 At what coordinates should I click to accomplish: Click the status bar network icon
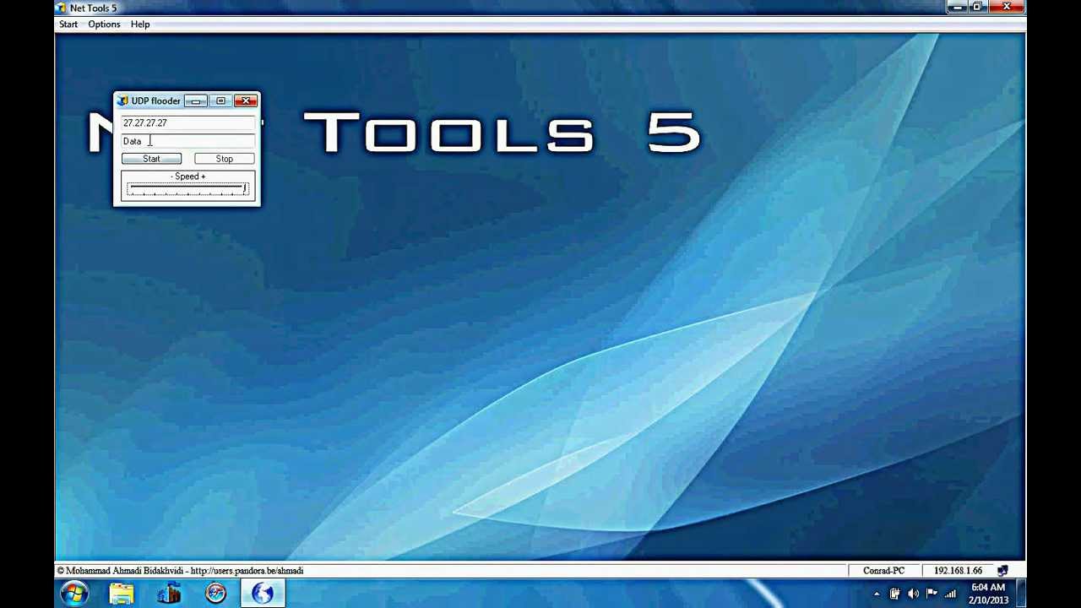[x=1002, y=571]
